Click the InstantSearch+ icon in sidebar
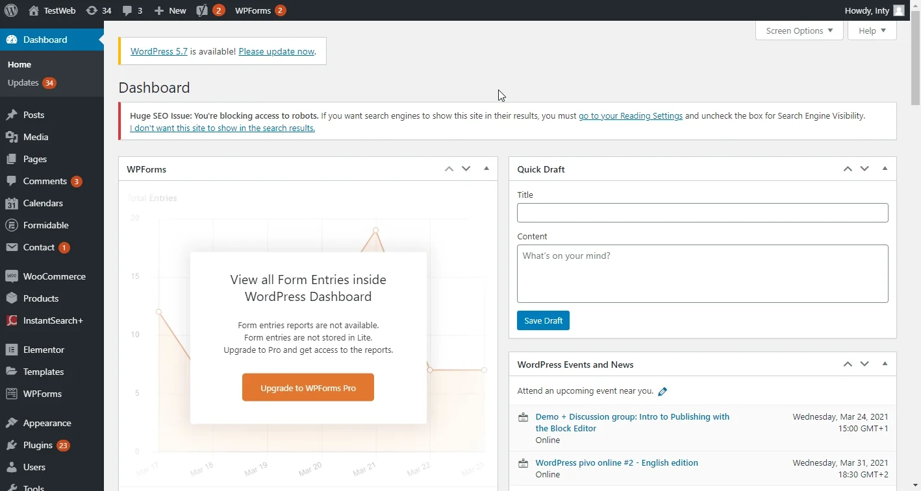Image resolution: width=921 pixels, height=491 pixels. click(12, 320)
